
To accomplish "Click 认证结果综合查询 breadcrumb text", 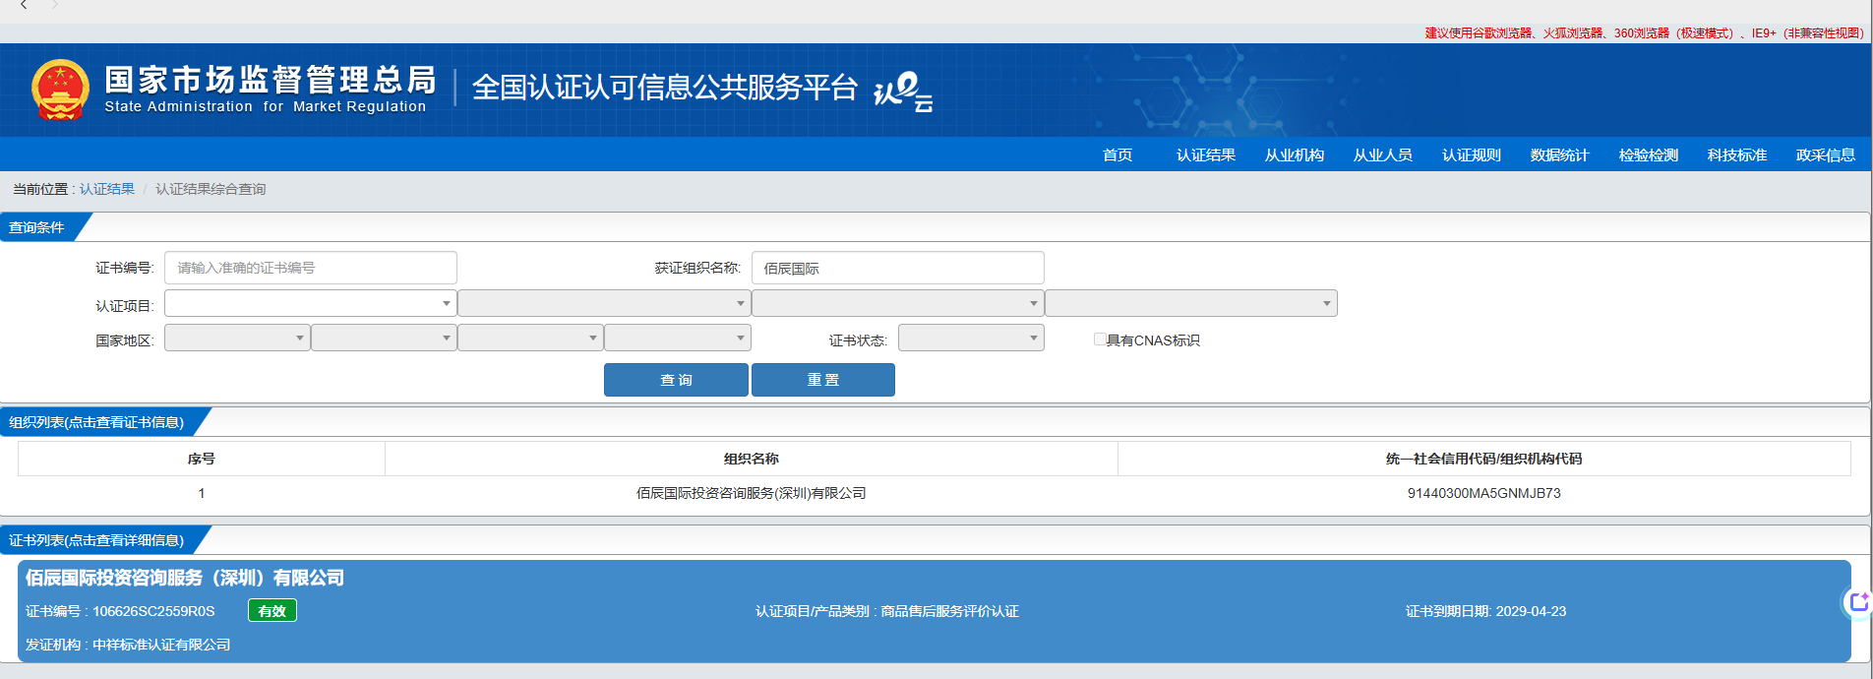I will [211, 189].
